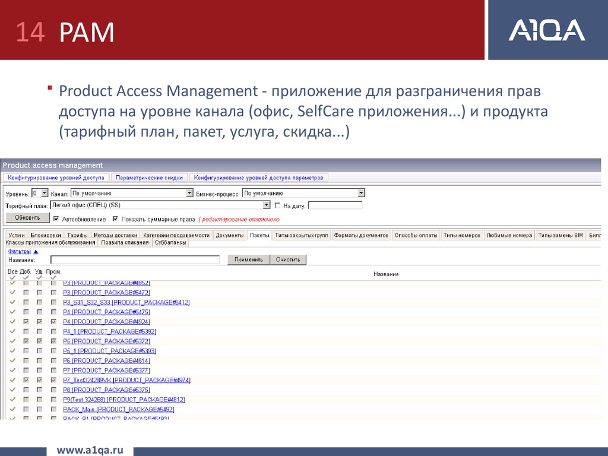Enable the На дату checkbox
The height and width of the screenshot is (456, 608).
pos(278,205)
